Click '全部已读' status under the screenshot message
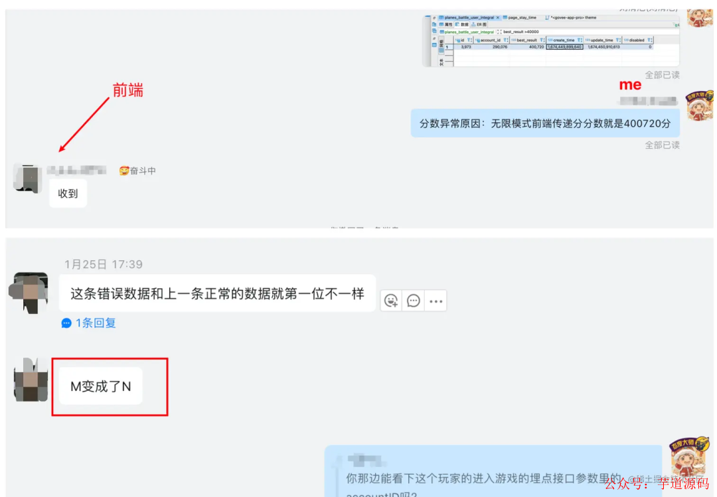The height and width of the screenshot is (497, 717). click(662, 75)
